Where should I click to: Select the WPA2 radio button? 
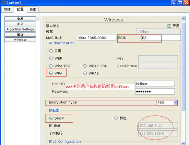click(x=85, y=73)
